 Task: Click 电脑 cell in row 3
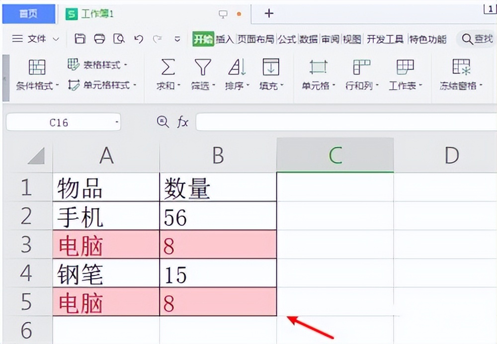click(106, 245)
